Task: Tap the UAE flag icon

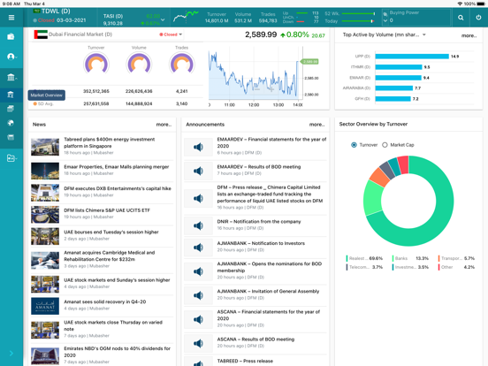Action: [x=41, y=34]
